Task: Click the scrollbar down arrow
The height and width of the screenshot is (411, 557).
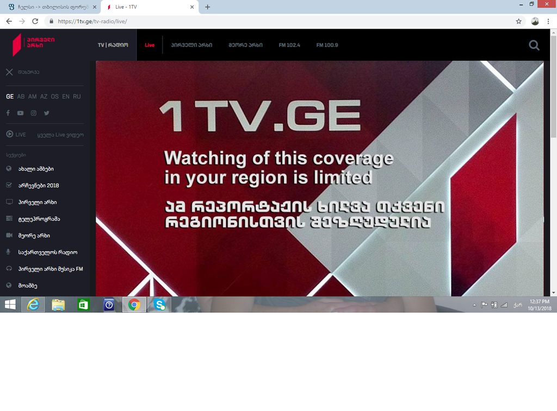Action: [553, 293]
